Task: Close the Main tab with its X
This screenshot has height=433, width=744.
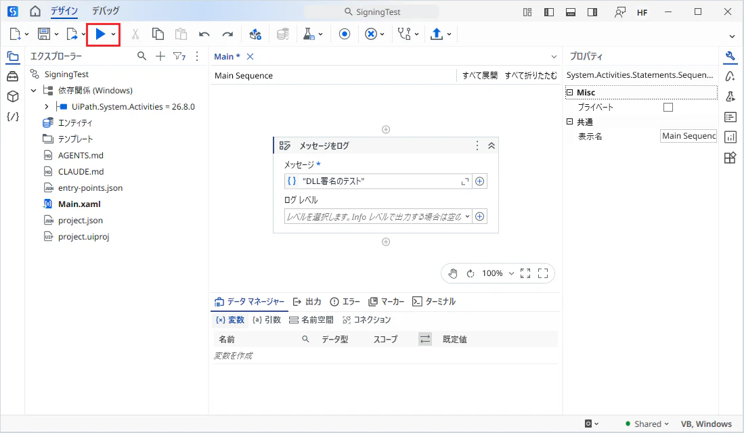Action: 250,56
